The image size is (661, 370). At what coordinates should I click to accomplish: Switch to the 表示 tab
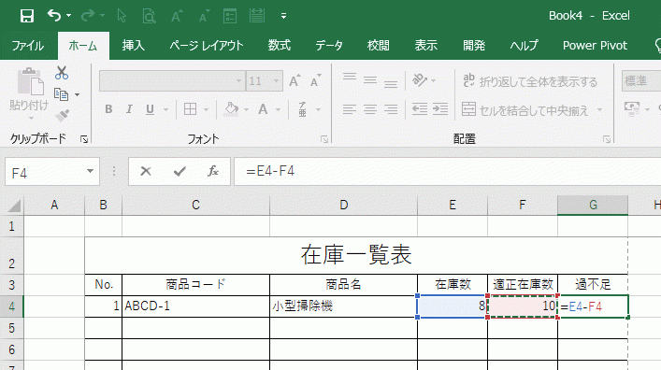click(425, 46)
